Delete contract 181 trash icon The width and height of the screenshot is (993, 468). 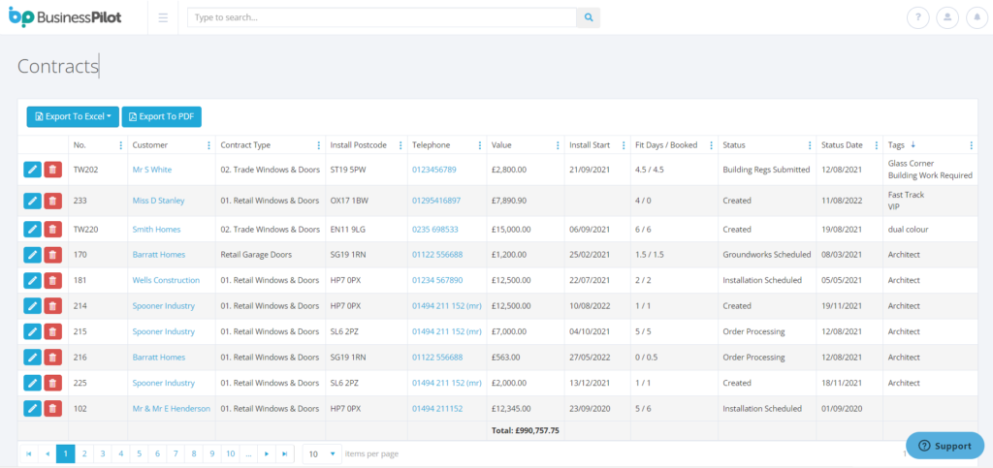click(53, 280)
